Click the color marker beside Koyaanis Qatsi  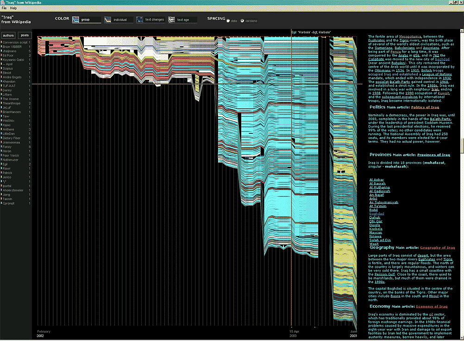tap(2, 59)
